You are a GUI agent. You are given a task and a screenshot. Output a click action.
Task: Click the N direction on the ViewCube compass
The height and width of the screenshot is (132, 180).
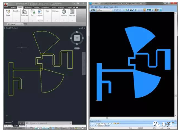pyautogui.click(x=77, y=32)
